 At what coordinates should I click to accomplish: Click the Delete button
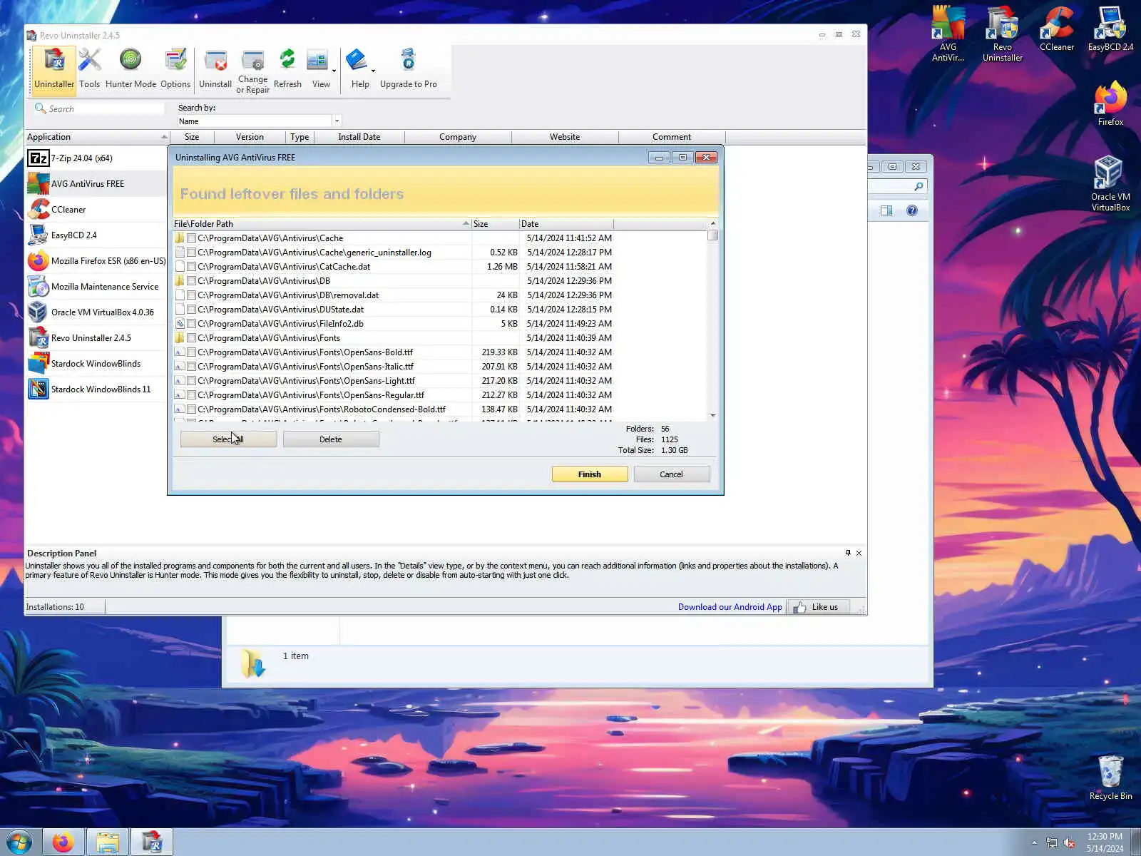click(x=331, y=439)
